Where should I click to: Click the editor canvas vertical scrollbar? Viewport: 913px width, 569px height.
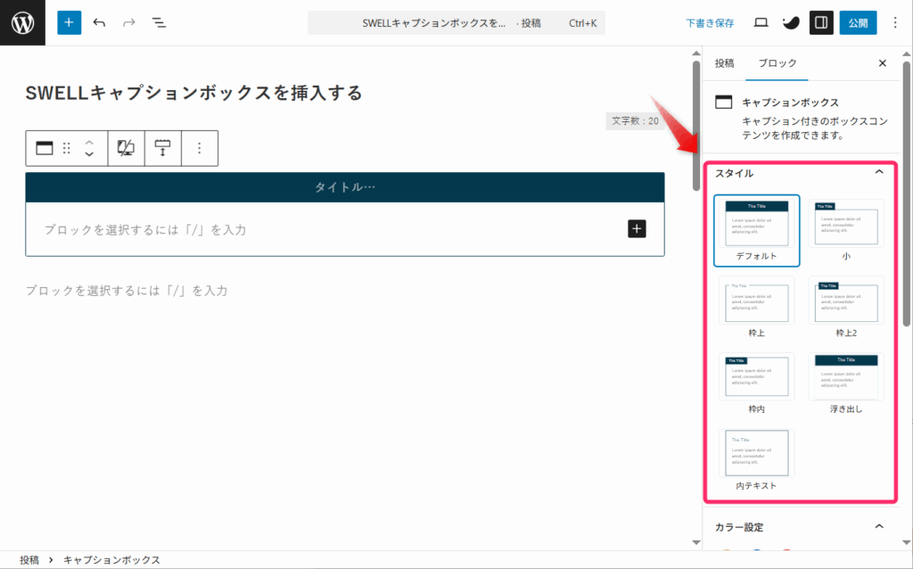(x=695, y=125)
